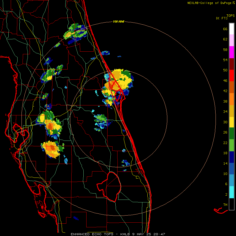Click the '2' value on the scale
This screenshot has height=236, width=236.
[226, 195]
